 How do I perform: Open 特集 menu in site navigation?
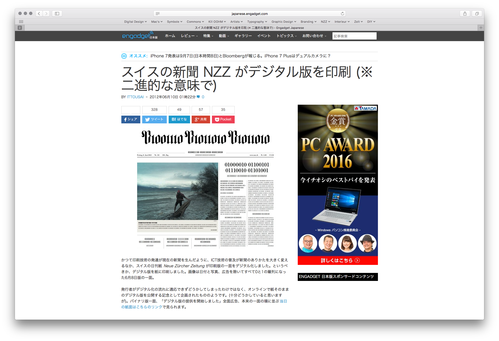pyautogui.click(x=208, y=36)
